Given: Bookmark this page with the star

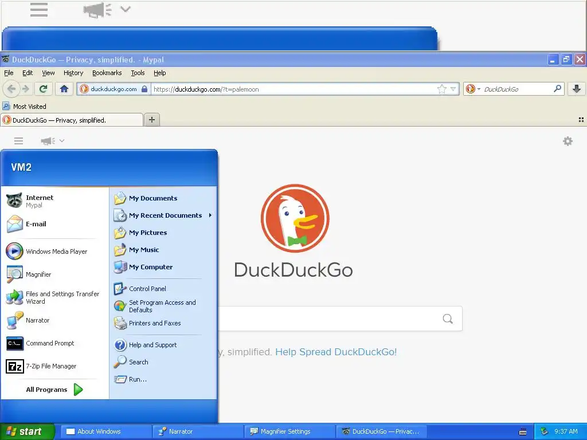Looking at the screenshot, I should pyautogui.click(x=442, y=89).
